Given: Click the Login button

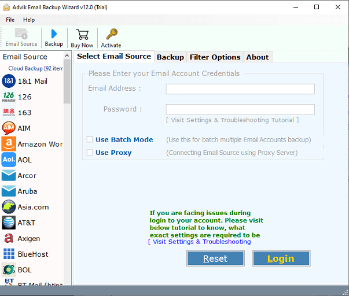Looking at the screenshot, I should 281,258.
